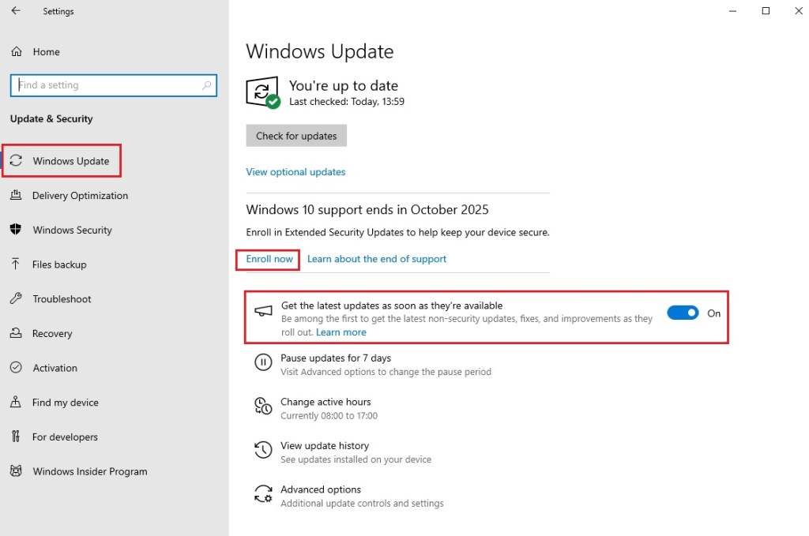This screenshot has width=809, height=536.
Task: Open View optional updates link
Action: pyautogui.click(x=295, y=172)
